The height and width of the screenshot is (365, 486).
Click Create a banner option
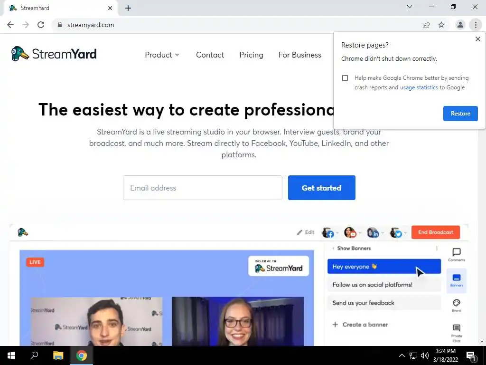[x=360, y=325]
